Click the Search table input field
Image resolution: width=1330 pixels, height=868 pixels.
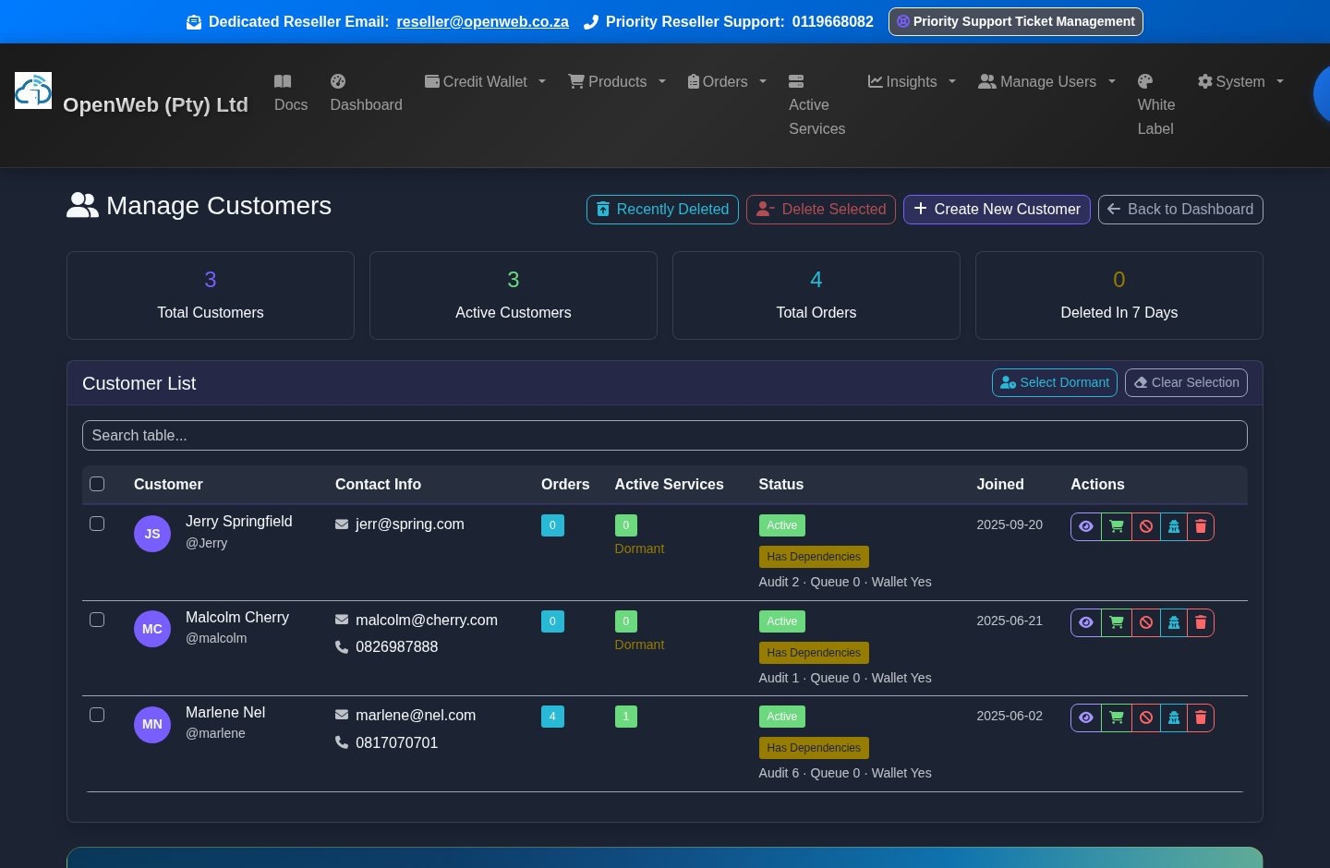point(665,436)
